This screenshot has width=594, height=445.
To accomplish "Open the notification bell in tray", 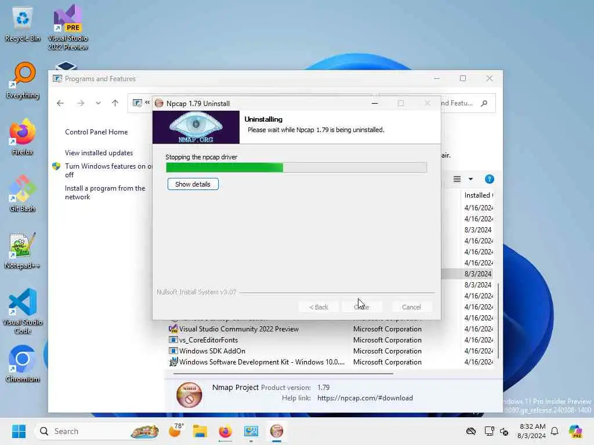I will 554,431.
